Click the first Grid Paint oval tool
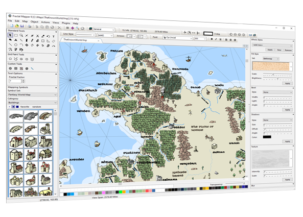 10,59
